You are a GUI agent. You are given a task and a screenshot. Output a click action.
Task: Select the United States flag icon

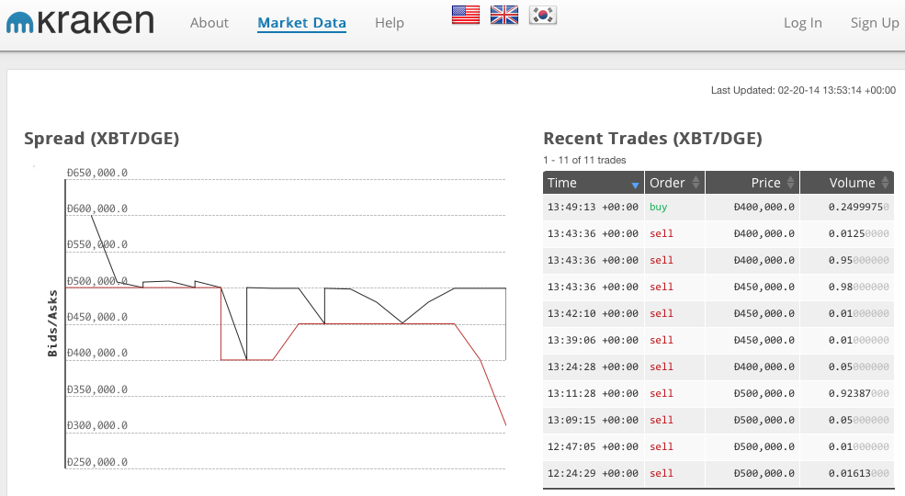click(466, 15)
